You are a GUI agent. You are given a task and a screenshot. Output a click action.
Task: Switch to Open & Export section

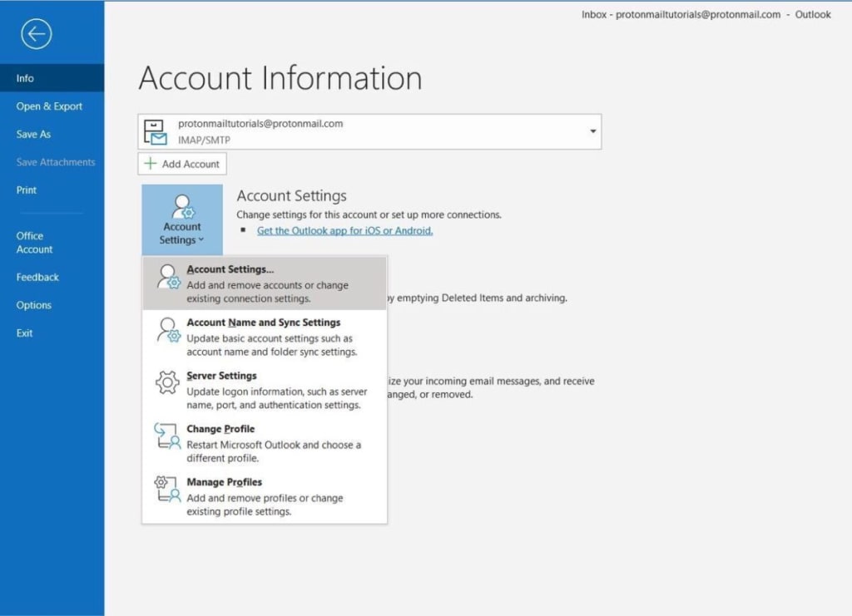click(x=49, y=106)
